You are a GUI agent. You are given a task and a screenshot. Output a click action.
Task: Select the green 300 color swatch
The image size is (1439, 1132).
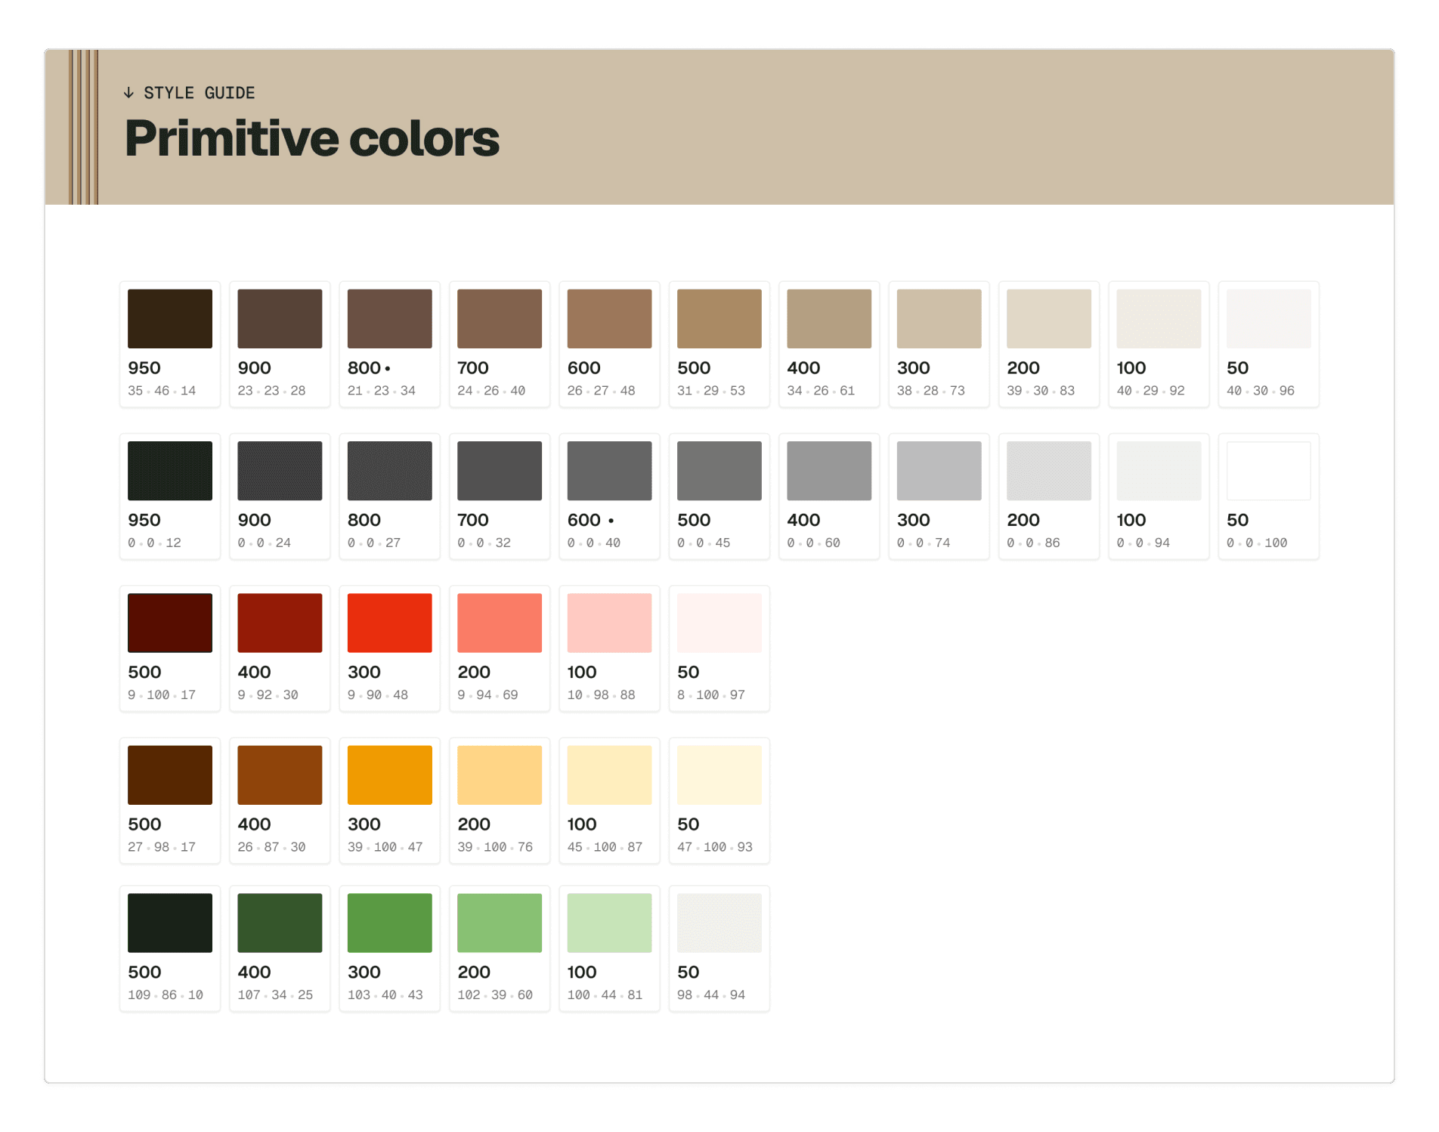[x=389, y=922]
